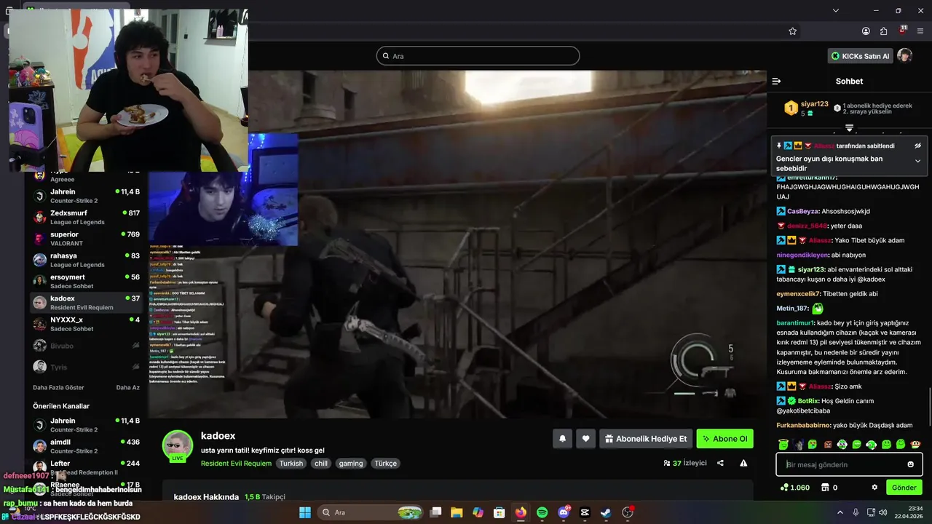Open Firefox account icon in toolbar
Screen dimensions: 932x524
866,31
